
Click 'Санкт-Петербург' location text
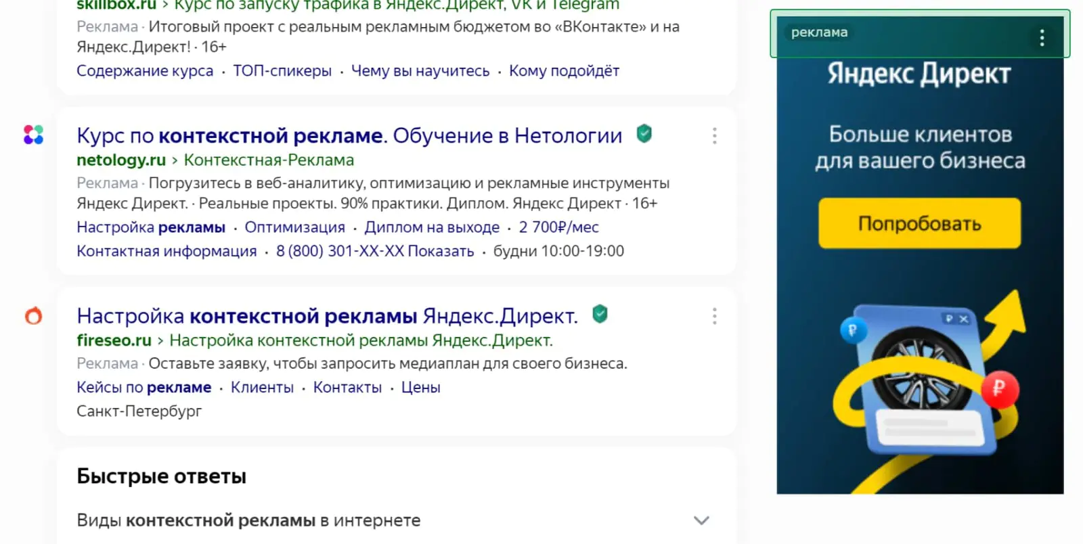[x=139, y=411]
